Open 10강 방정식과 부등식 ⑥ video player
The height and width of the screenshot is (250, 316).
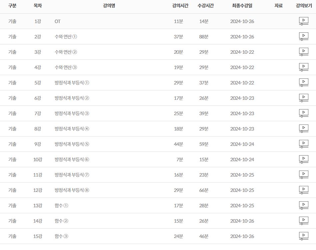[303, 160]
